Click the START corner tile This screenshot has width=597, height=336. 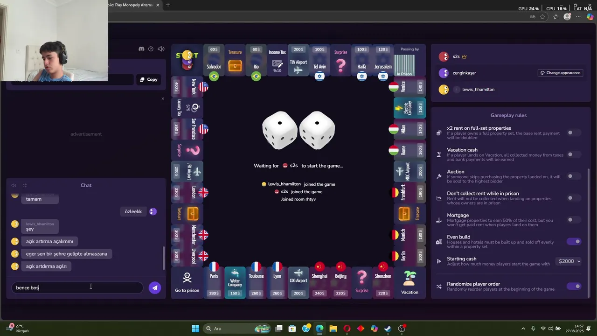187,61
